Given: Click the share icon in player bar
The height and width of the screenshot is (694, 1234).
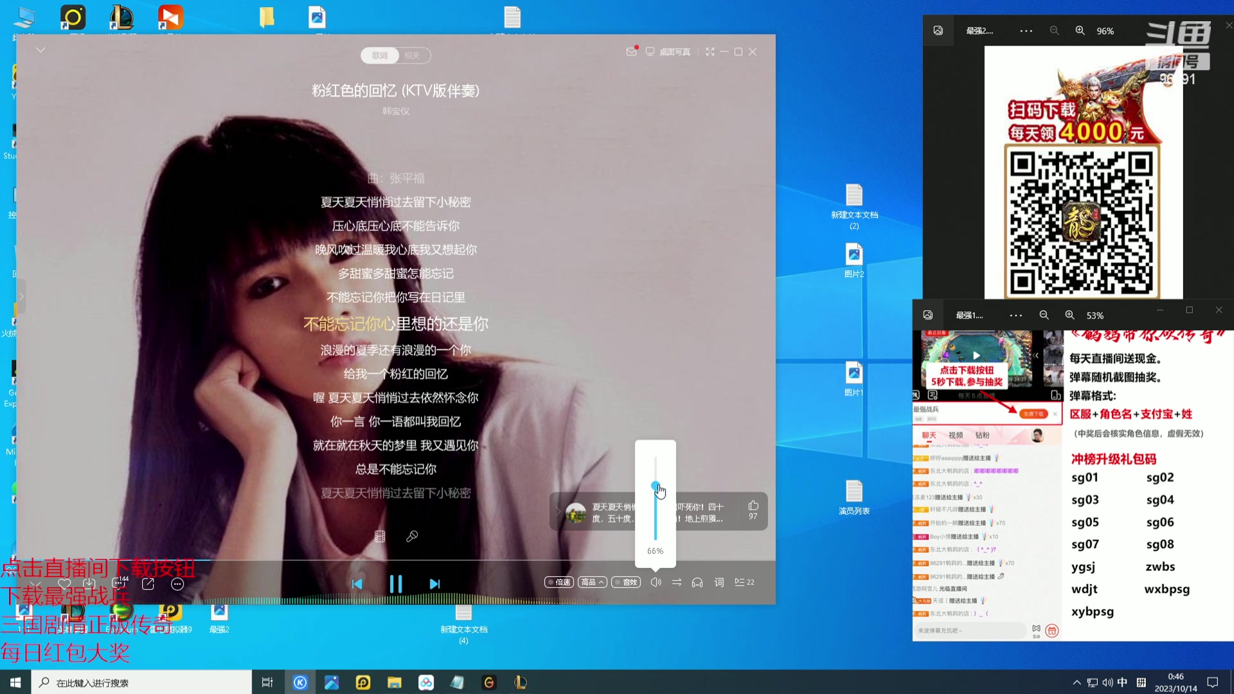Looking at the screenshot, I should (x=148, y=583).
